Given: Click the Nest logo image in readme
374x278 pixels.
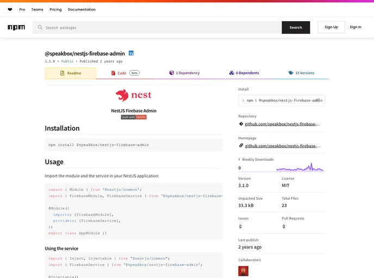Looking at the screenshot, I should click(134, 95).
